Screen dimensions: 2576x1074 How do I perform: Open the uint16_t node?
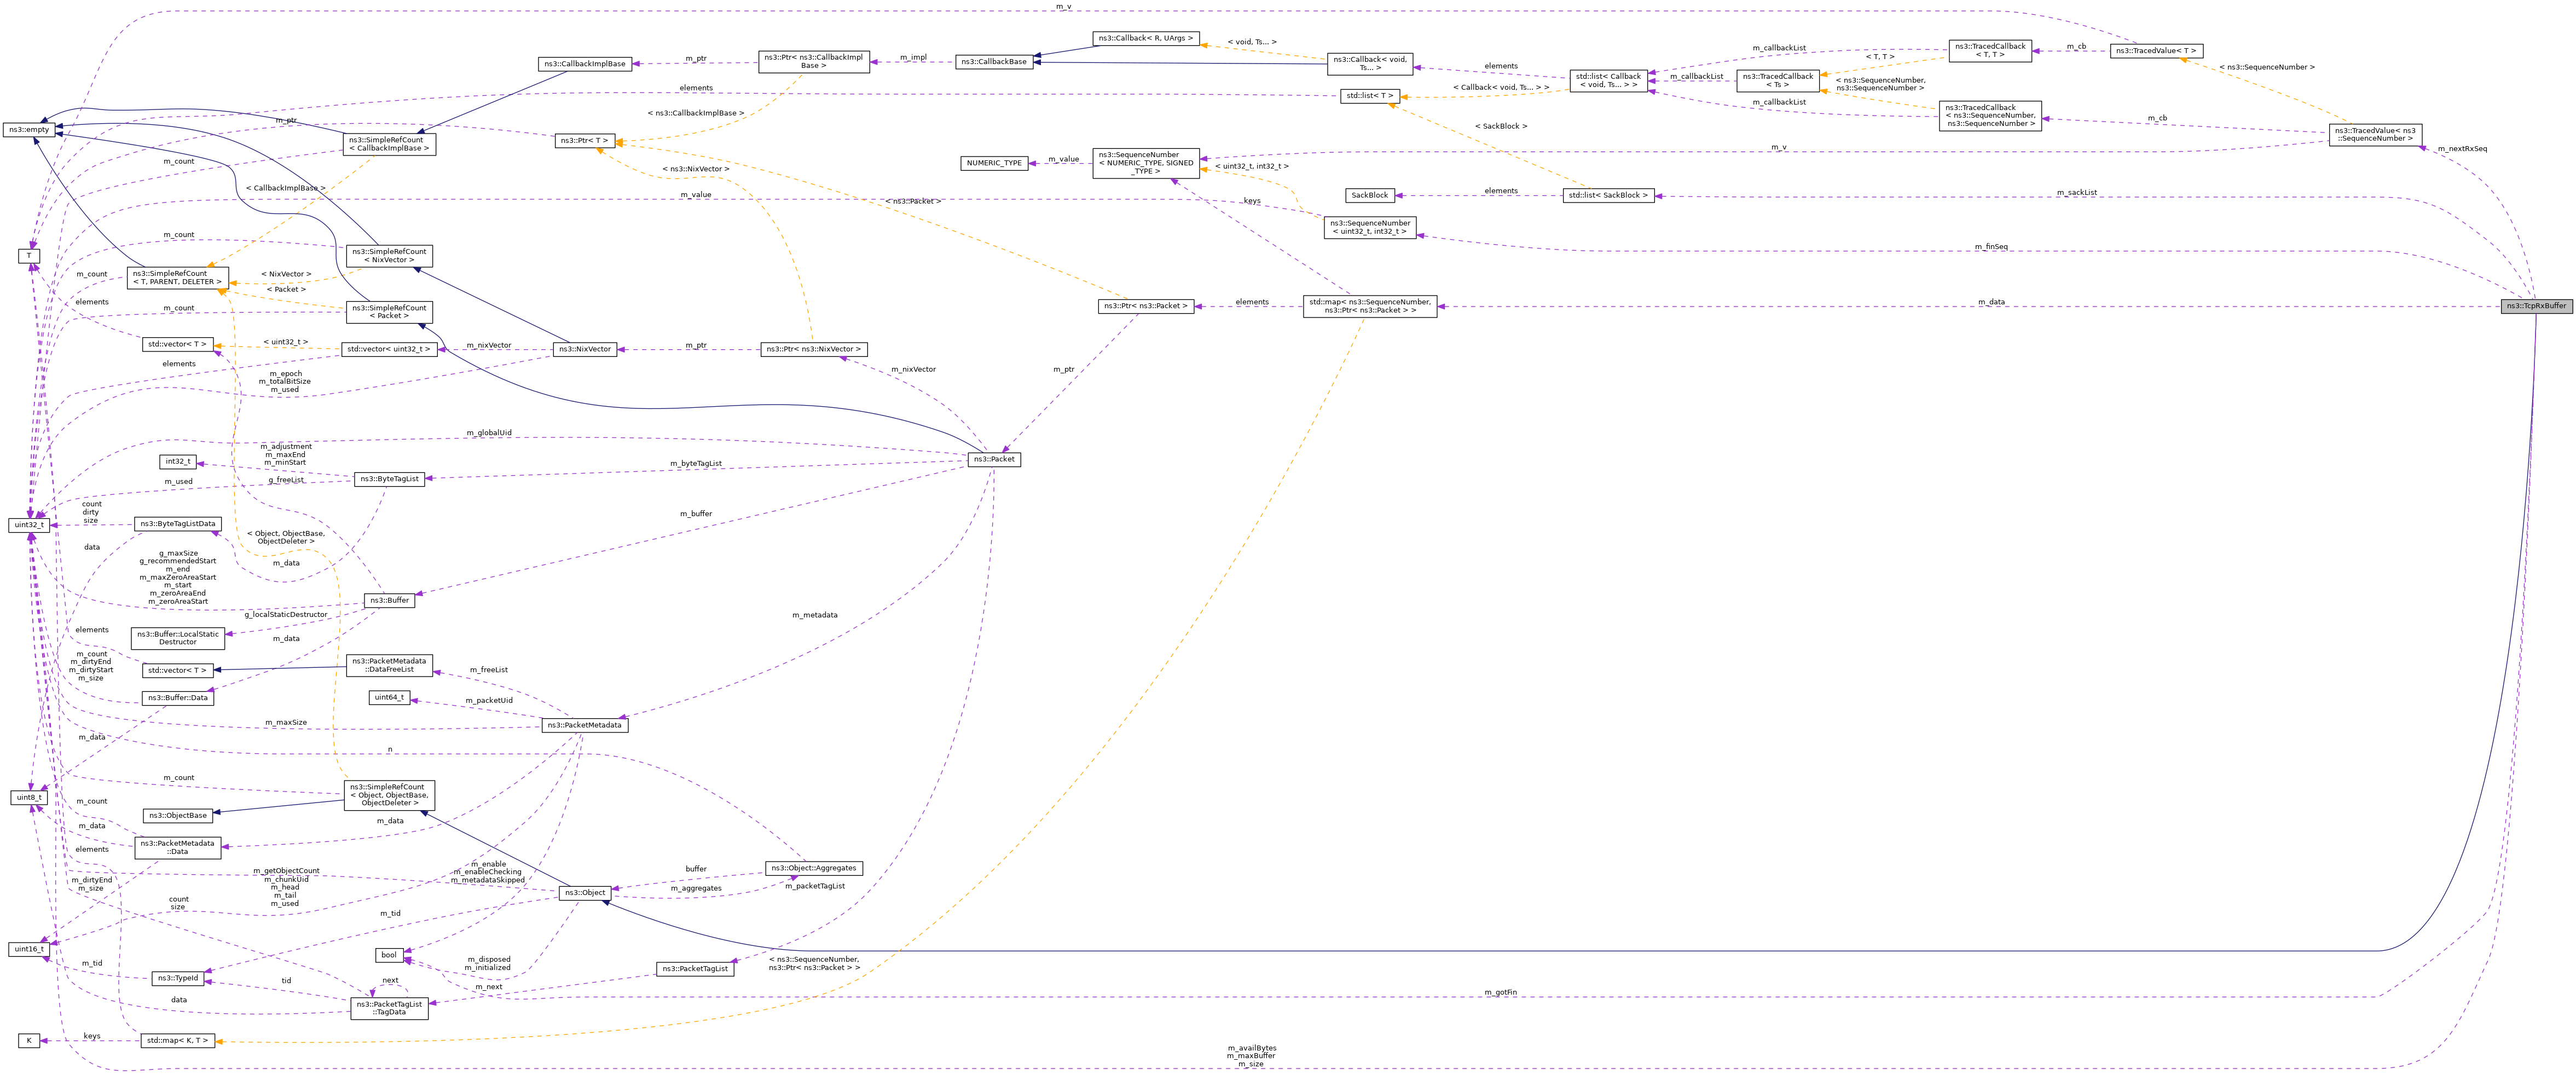coord(29,949)
